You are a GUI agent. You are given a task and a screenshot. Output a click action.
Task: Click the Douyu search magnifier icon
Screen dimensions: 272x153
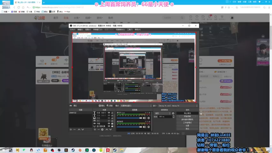pos(182,18)
